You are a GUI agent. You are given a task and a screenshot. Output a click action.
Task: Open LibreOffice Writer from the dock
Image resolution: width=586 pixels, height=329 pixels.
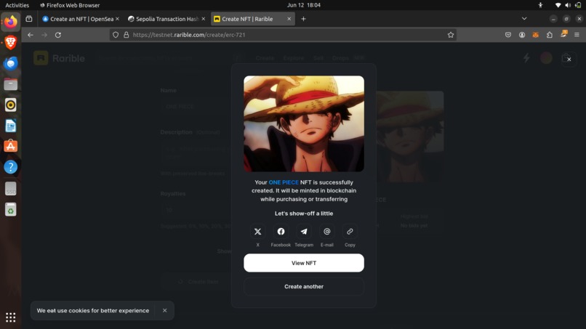(x=10, y=126)
